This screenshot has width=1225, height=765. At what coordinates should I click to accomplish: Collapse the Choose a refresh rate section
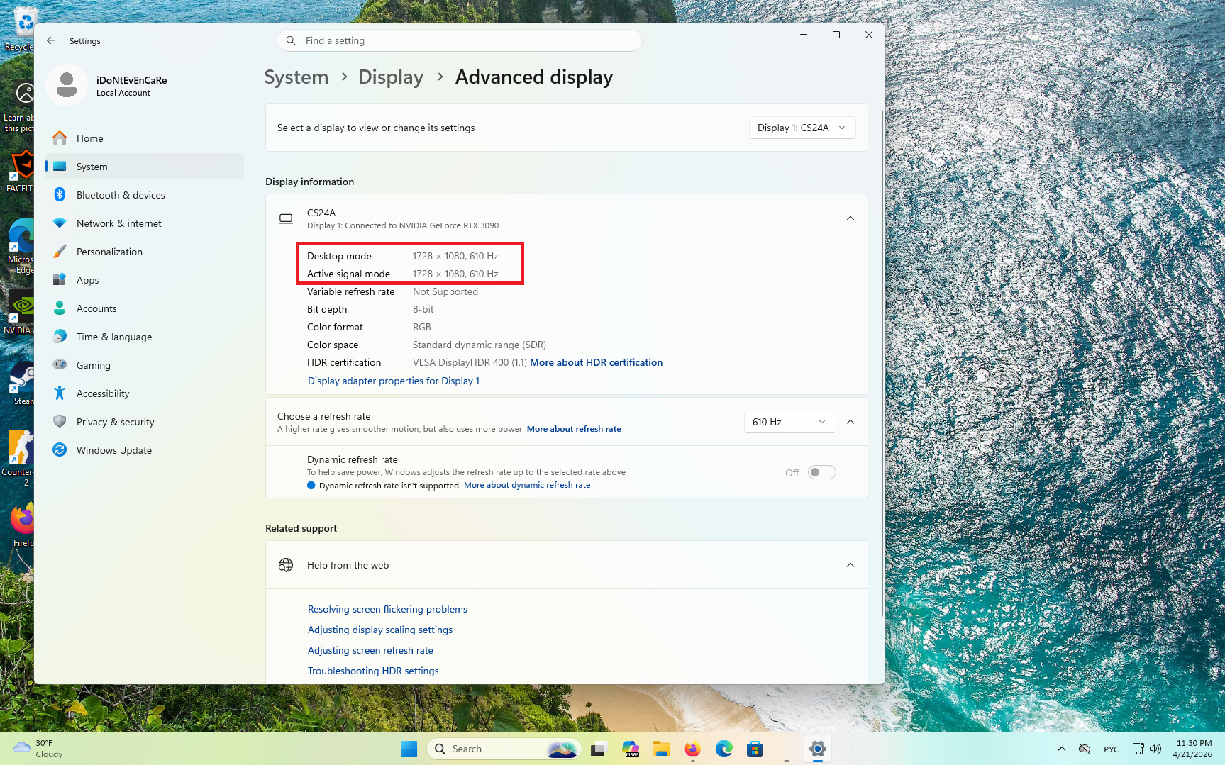850,422
